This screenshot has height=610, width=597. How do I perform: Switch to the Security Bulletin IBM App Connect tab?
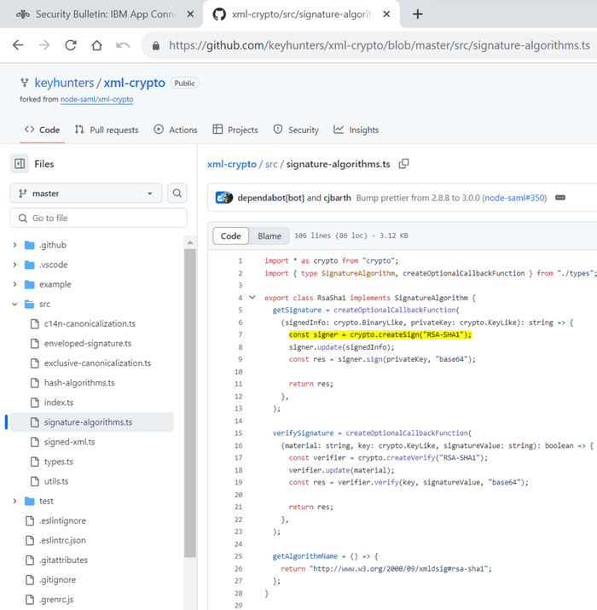[x=101, y=15]
